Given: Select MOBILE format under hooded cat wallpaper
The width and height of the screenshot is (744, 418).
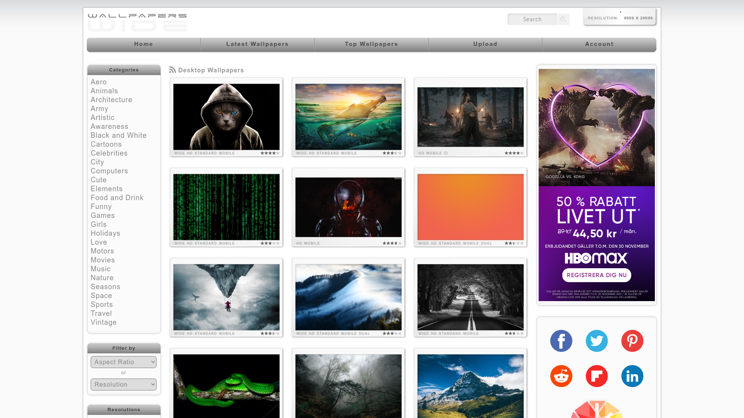Looking at the screenshot, I should point(227,153).
